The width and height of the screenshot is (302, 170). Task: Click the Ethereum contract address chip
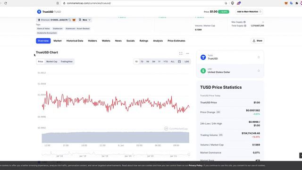pos(54,20)
